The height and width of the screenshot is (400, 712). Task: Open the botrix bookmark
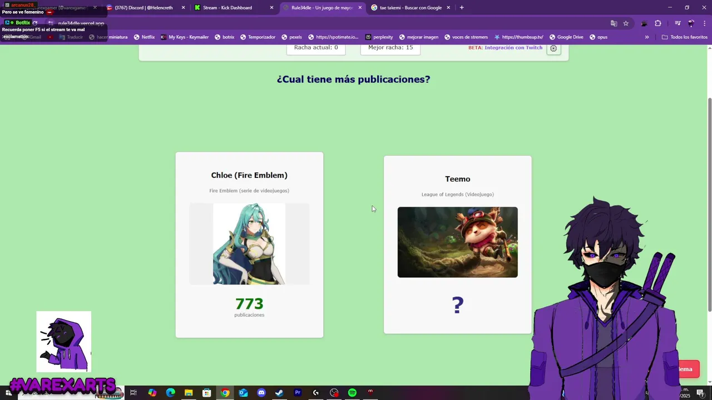[x=225, y=37]
